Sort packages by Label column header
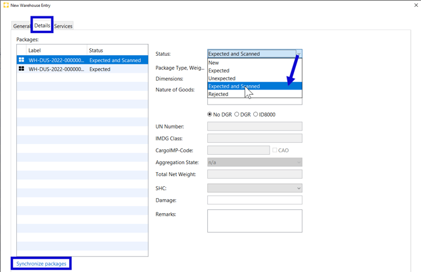421x272 pixels. point(55,50)
